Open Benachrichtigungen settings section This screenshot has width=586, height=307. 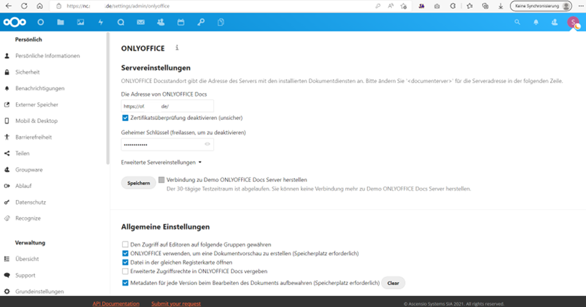40,88
